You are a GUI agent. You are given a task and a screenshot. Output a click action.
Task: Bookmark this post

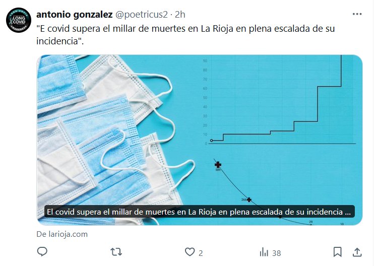point(337,252)
